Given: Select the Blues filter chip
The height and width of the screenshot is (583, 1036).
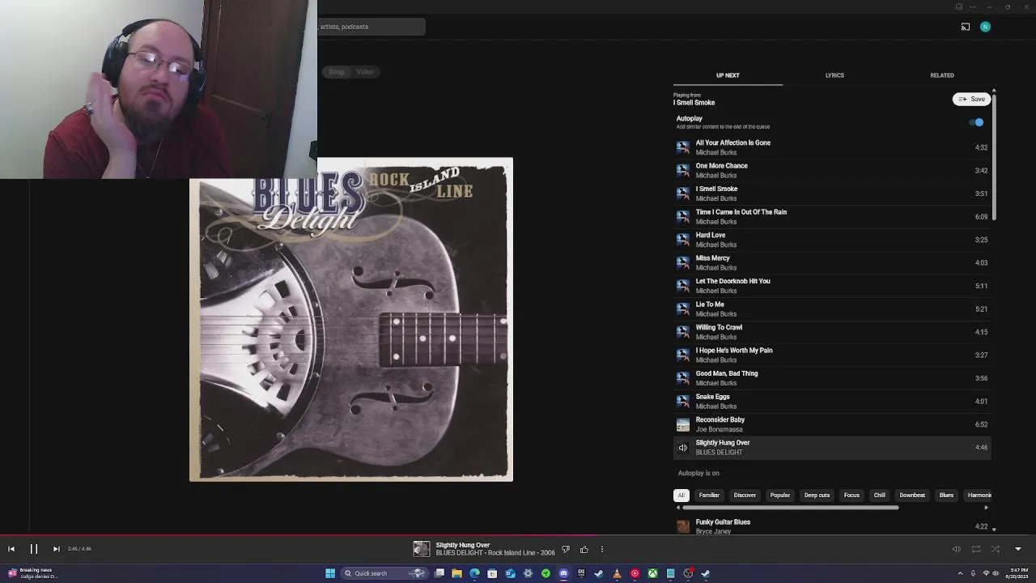Looking at the screenshot, I should point(946,496).
